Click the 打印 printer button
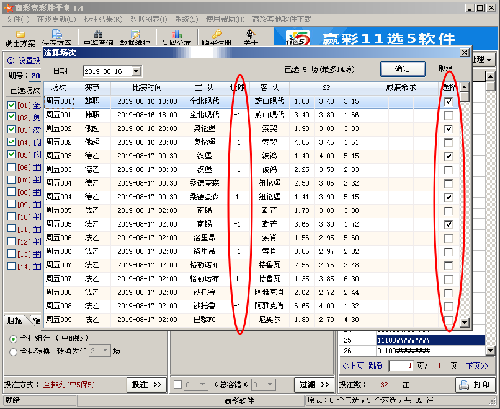500x409 pixels. [475, 385]
